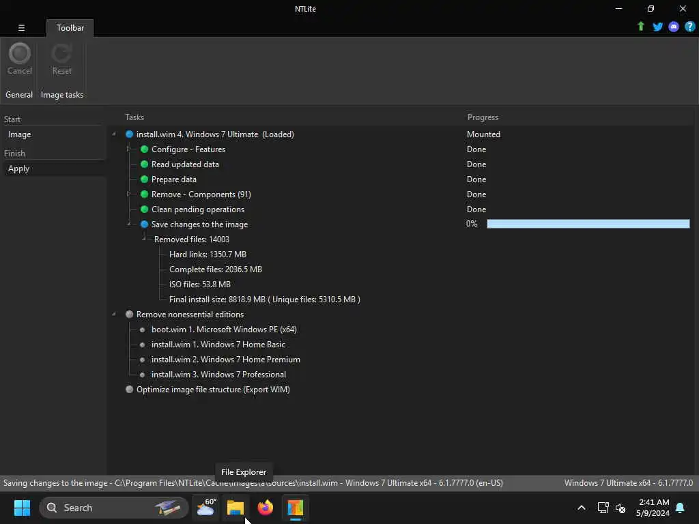Click the Progress column header

pos(483,117)
